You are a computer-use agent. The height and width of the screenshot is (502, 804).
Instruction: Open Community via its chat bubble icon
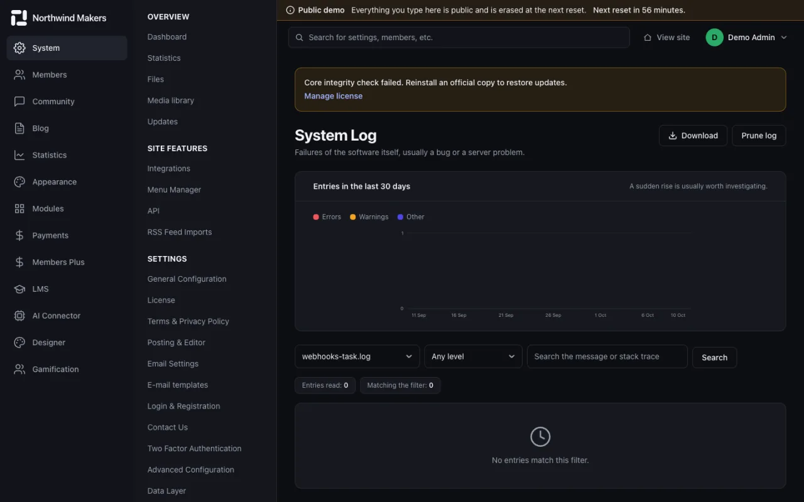tap(19, 102)
